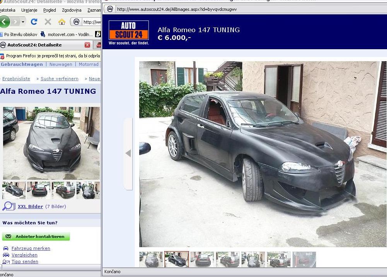Select second small thumbnail showing rear of car

tap(39, 191)
